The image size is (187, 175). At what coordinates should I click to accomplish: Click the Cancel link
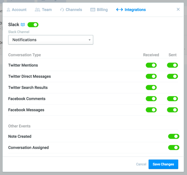(x=141, y=164)
